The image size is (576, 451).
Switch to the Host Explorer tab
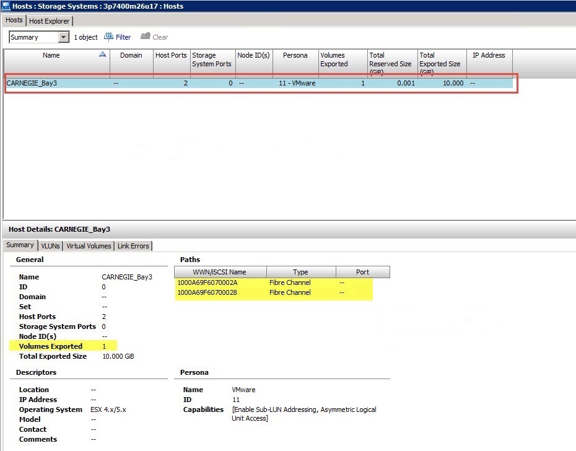click(50, 21)
